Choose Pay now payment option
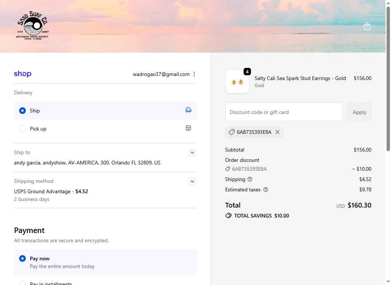The height and width of the screenshot is (285, 391). click(22, 258)
